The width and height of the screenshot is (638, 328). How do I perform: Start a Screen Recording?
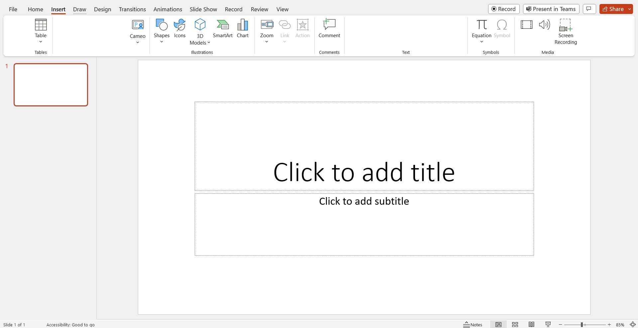(x=566, y=32)
